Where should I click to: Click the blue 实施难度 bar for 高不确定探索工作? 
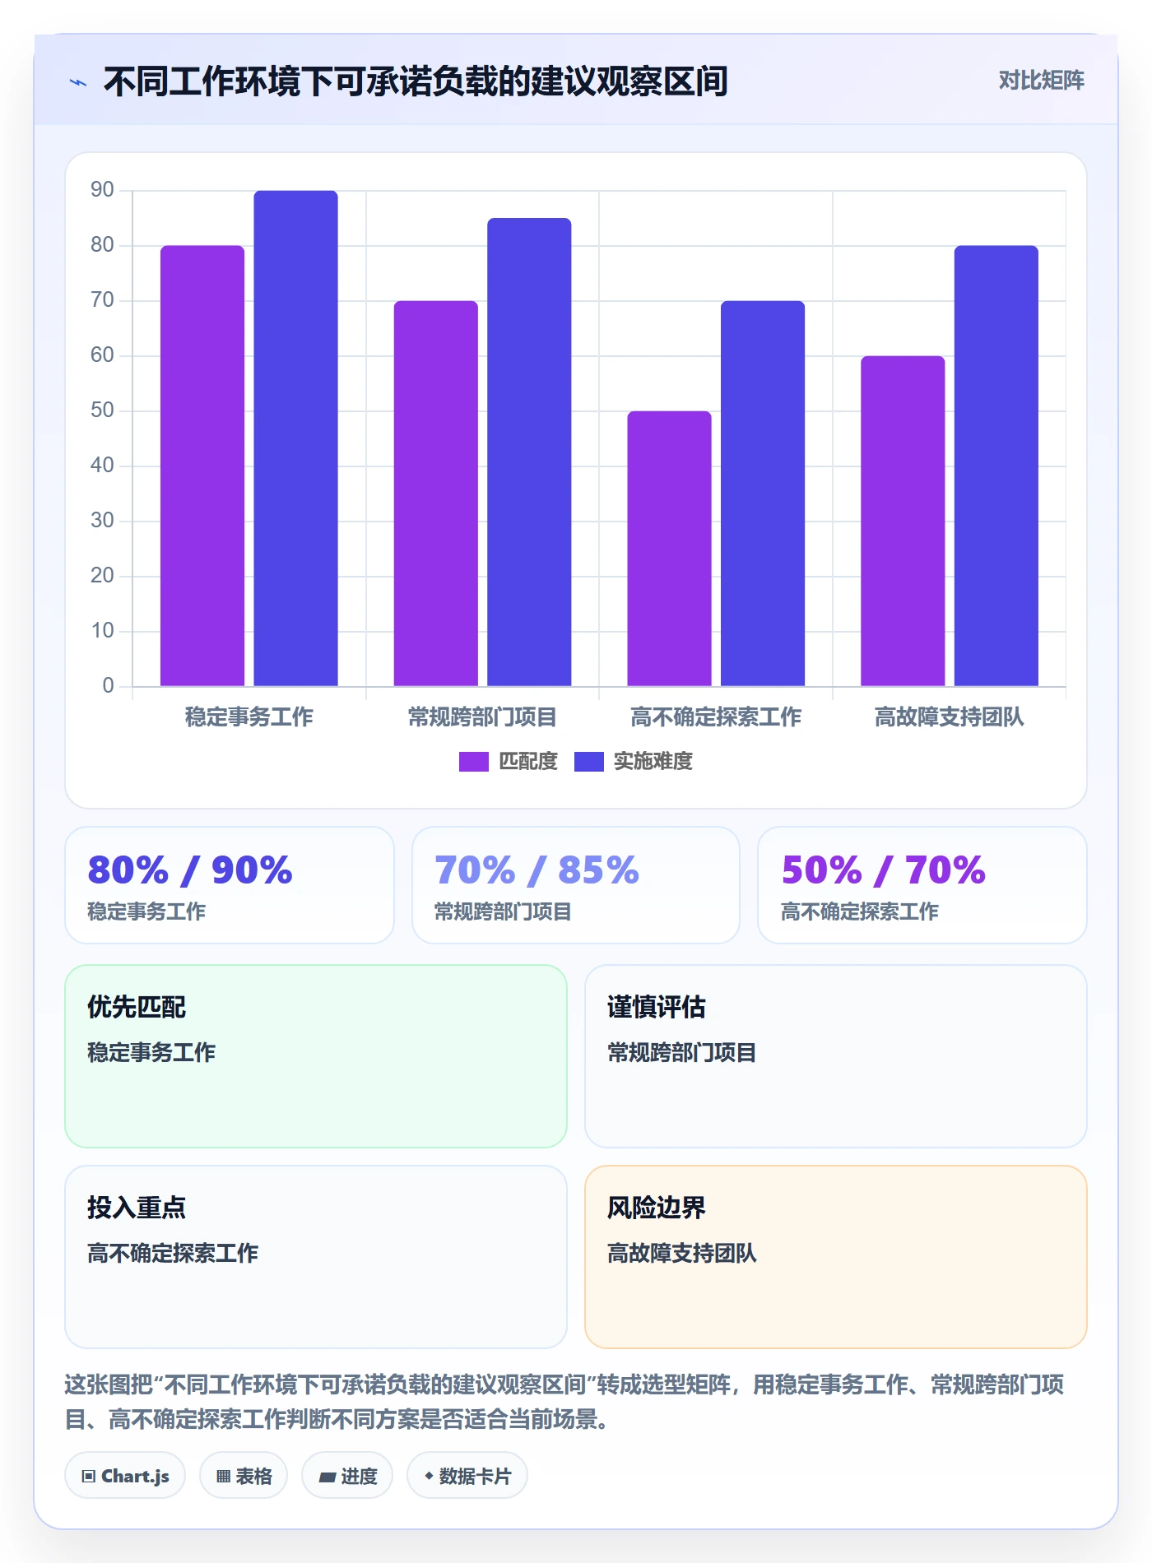763,494
